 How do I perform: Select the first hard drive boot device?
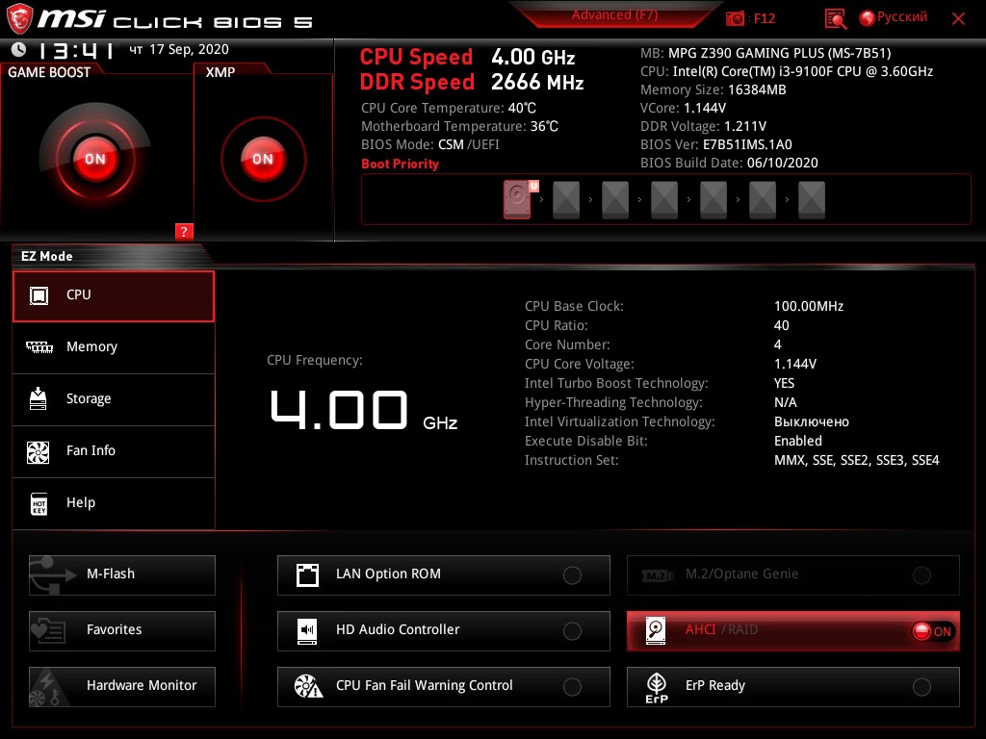point(517,199)
